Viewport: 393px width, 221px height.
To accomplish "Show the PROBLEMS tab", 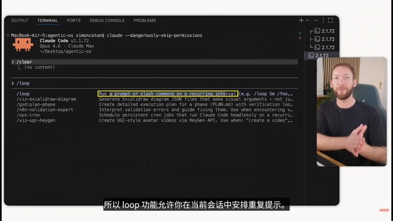I will 145,20.
